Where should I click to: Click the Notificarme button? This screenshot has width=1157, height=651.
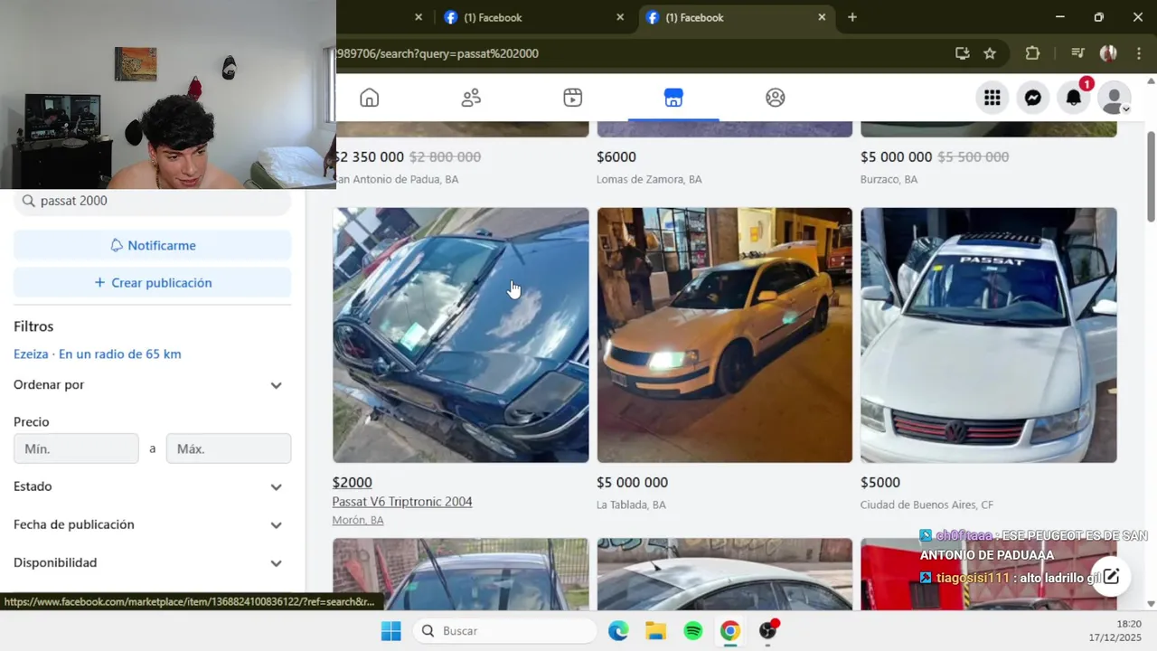[152, 245]
